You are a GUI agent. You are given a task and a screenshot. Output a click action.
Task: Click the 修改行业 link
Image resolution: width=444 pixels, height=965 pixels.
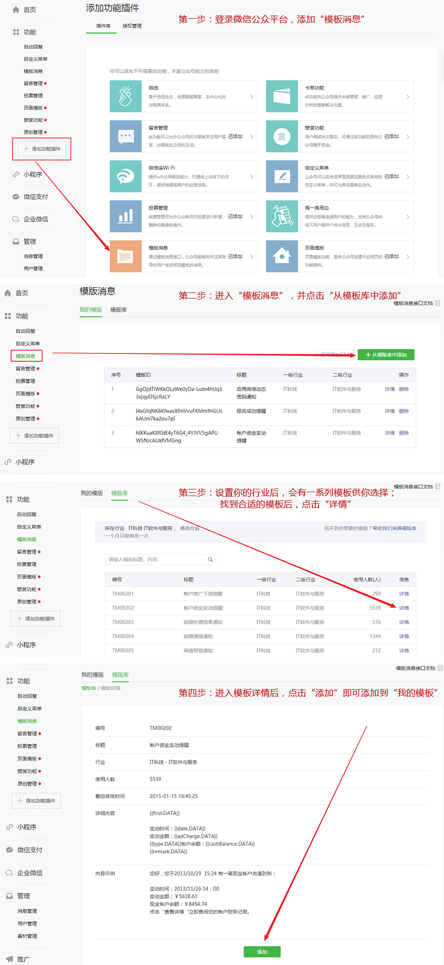click(x=190, y=528)
